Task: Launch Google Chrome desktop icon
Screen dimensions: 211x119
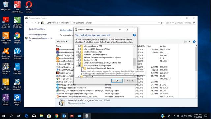Action: click(17, 38)
